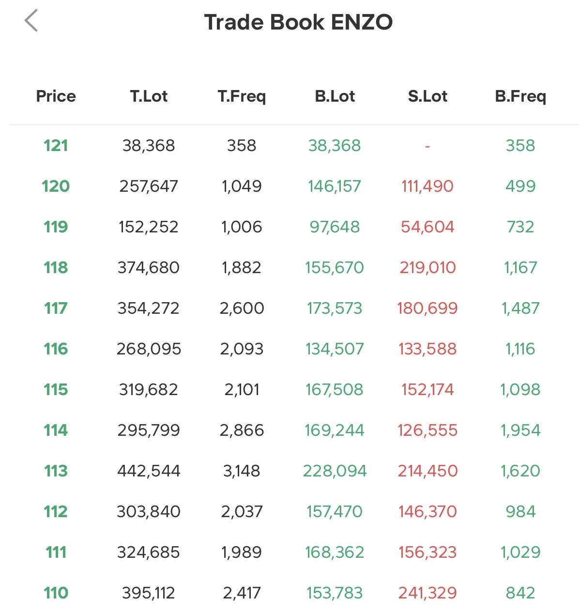Tap the T.Freq column header
This screenshot has width=579, height=613.
(242, 96)
